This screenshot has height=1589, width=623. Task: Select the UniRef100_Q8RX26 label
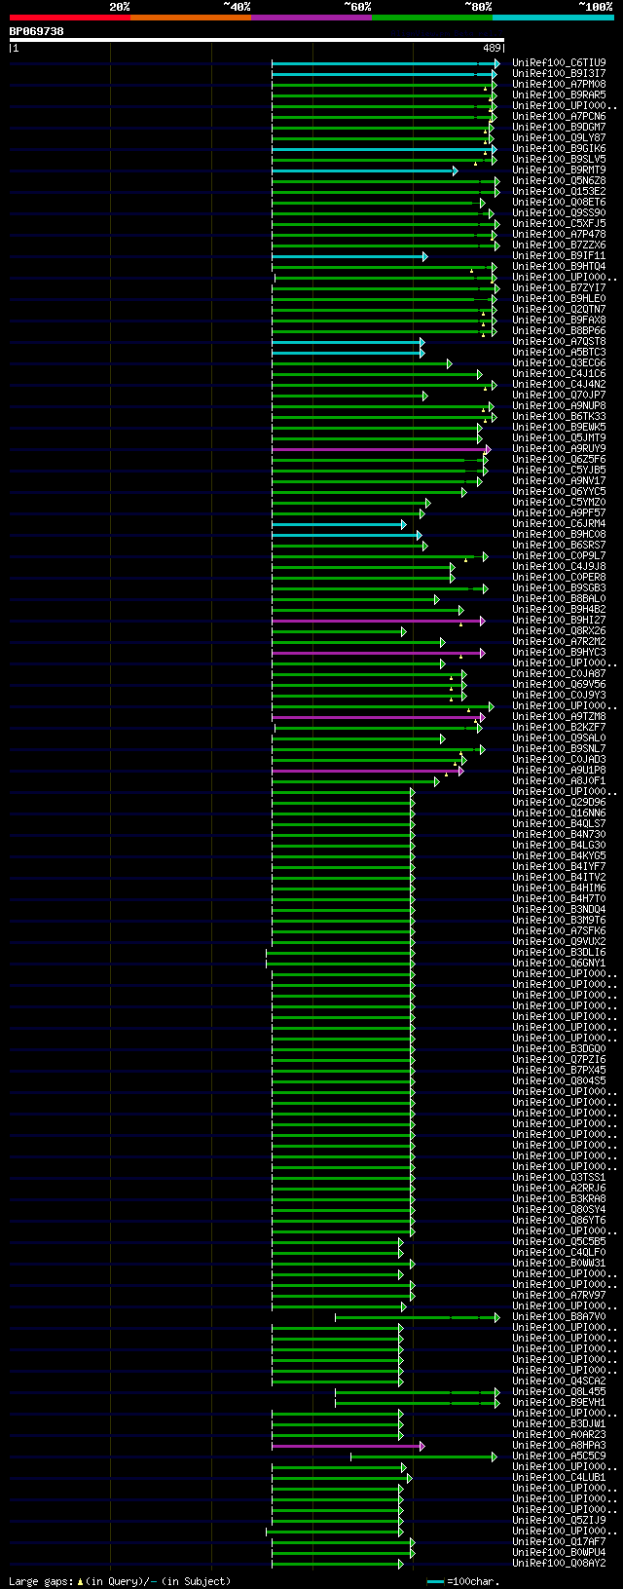pyautogui.click(x=559, y=631)
